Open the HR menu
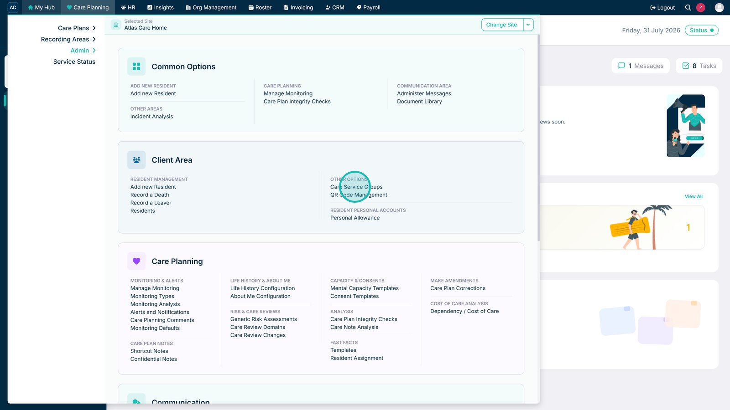730x410 pixels. (x=128, y=7)
